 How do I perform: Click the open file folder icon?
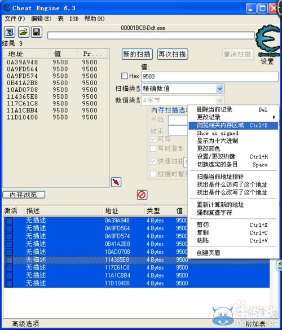pos(23,32)
